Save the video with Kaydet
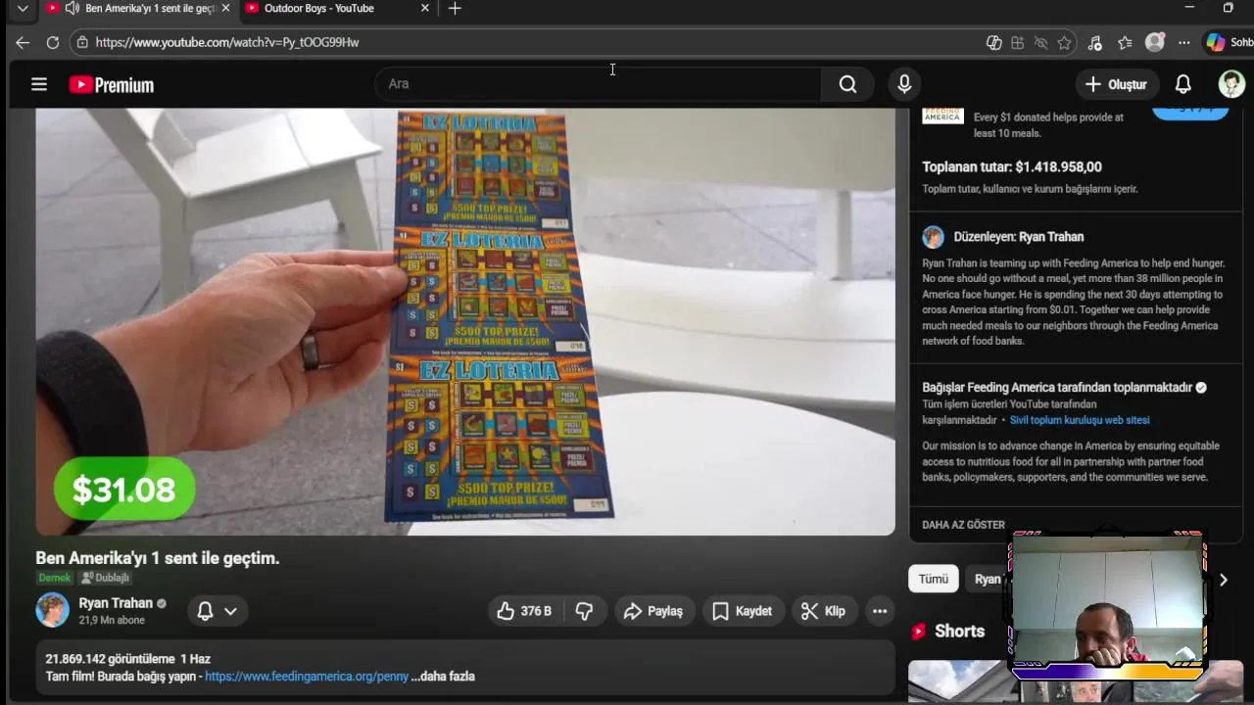This screenshot has width=1254, height=705. [742, 611]
